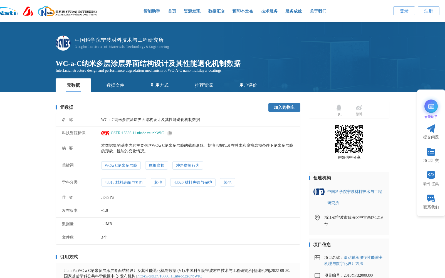Open the 软件征集 code icon
The image size is (445, 278).
point(431,175)
